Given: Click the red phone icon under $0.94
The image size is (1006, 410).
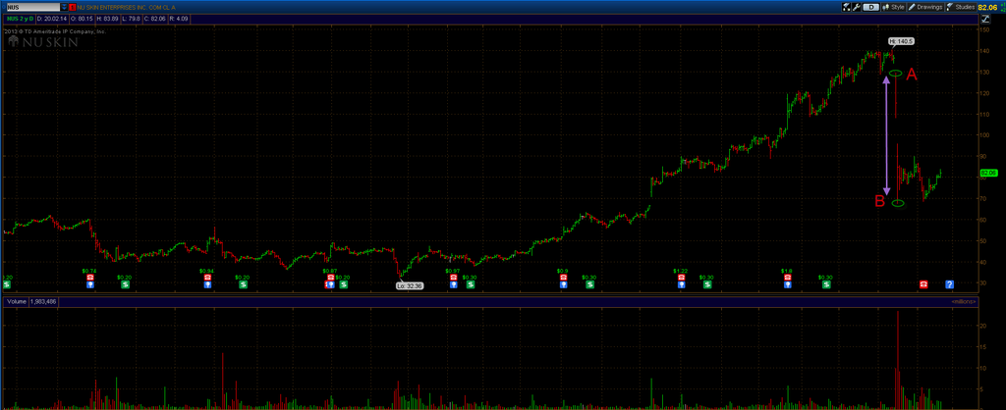Looking at the screenshot, I should click(207, 277).
